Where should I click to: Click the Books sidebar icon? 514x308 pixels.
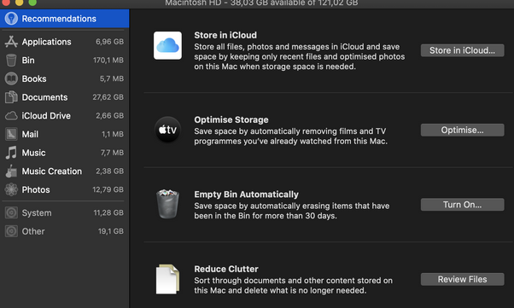pos(11,78)
